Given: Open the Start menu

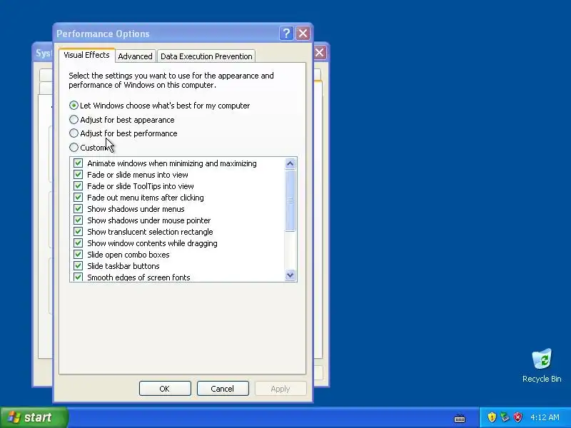Looking at the screenshot, I should click(34, 417).
